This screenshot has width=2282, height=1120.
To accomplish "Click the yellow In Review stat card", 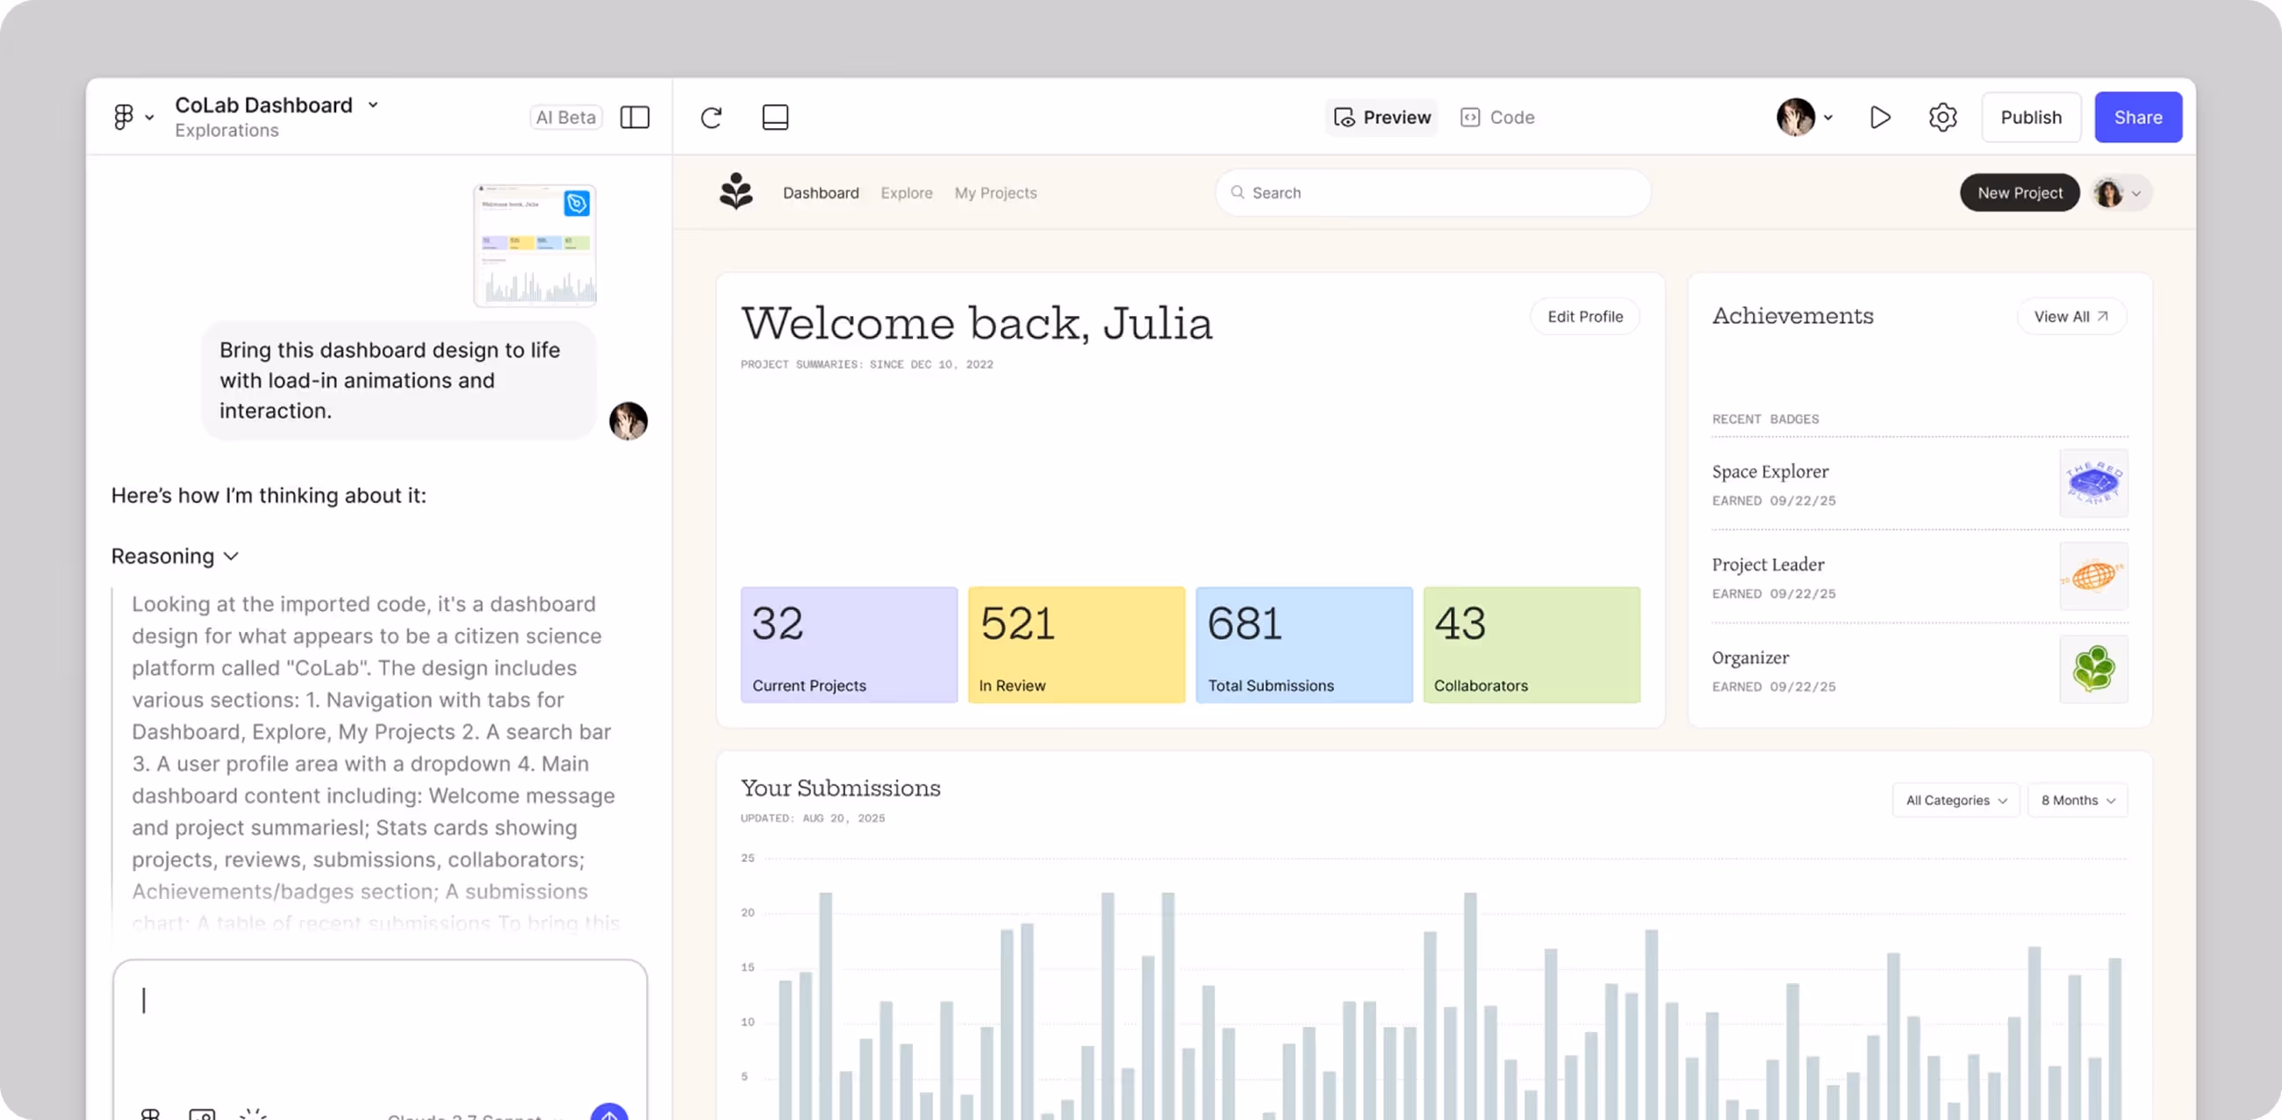I will click(1076, 645).
